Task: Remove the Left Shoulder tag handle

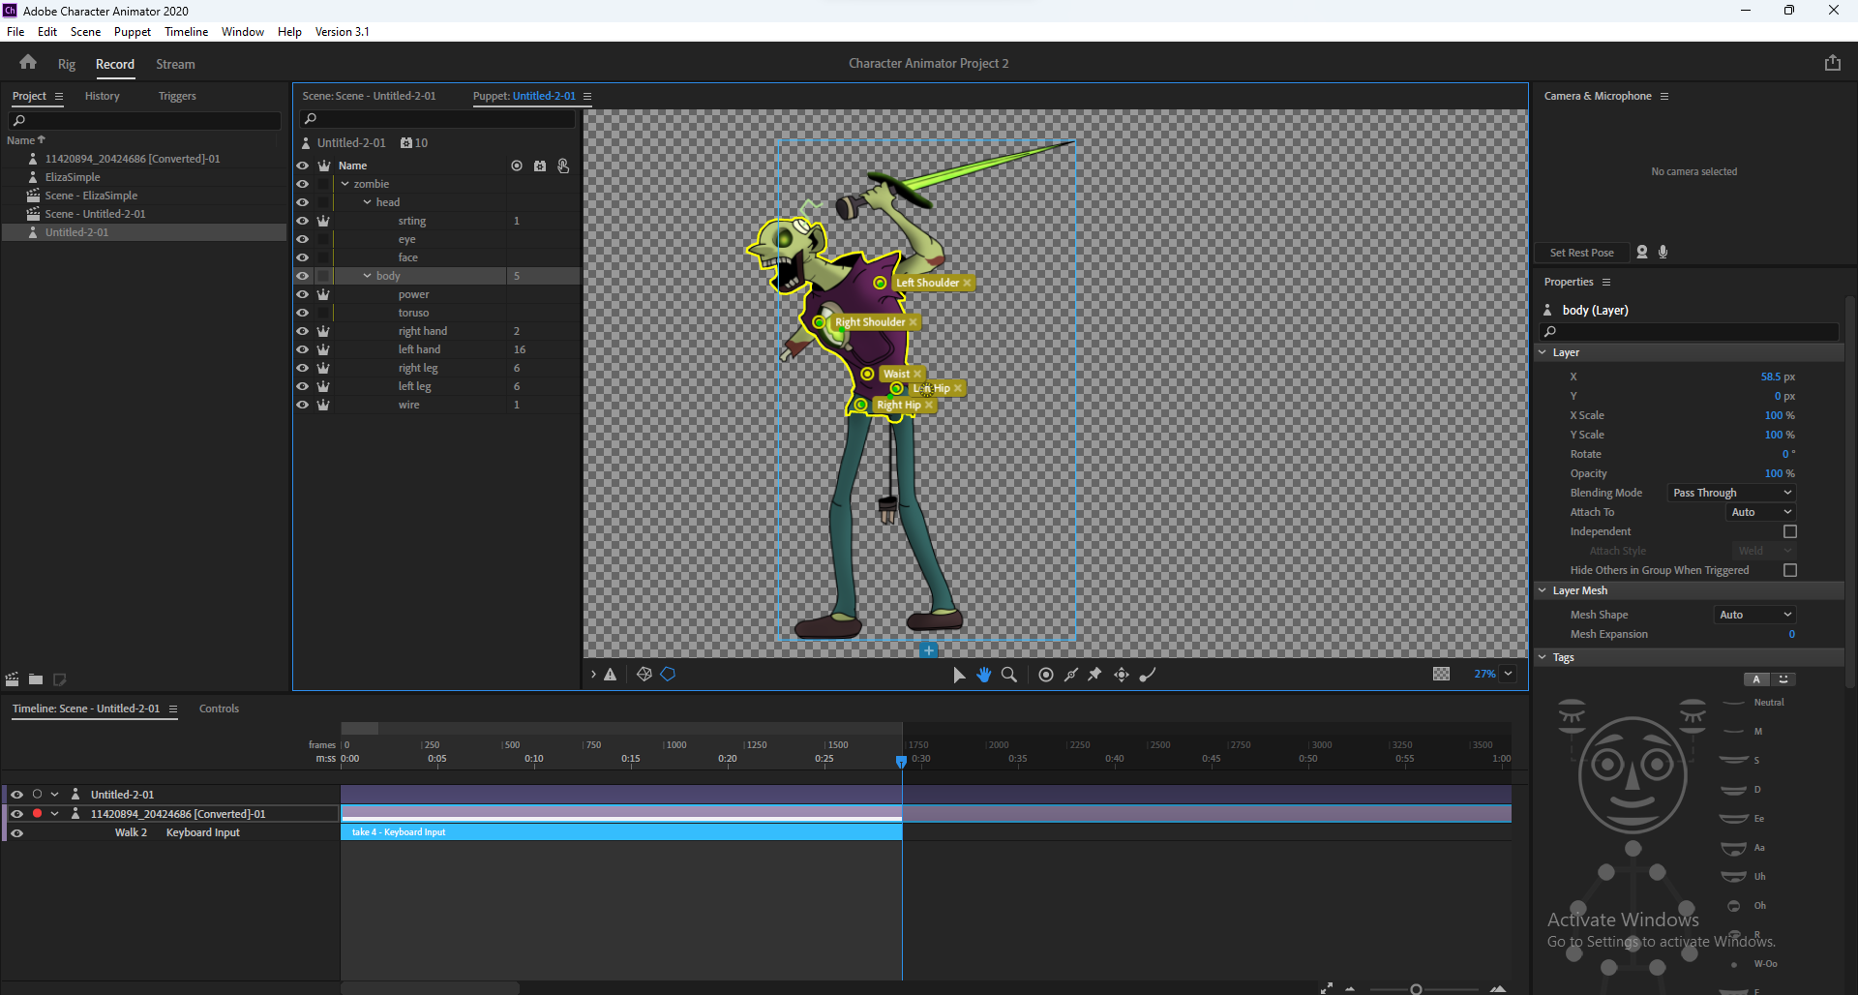Action: click(967, 283)
